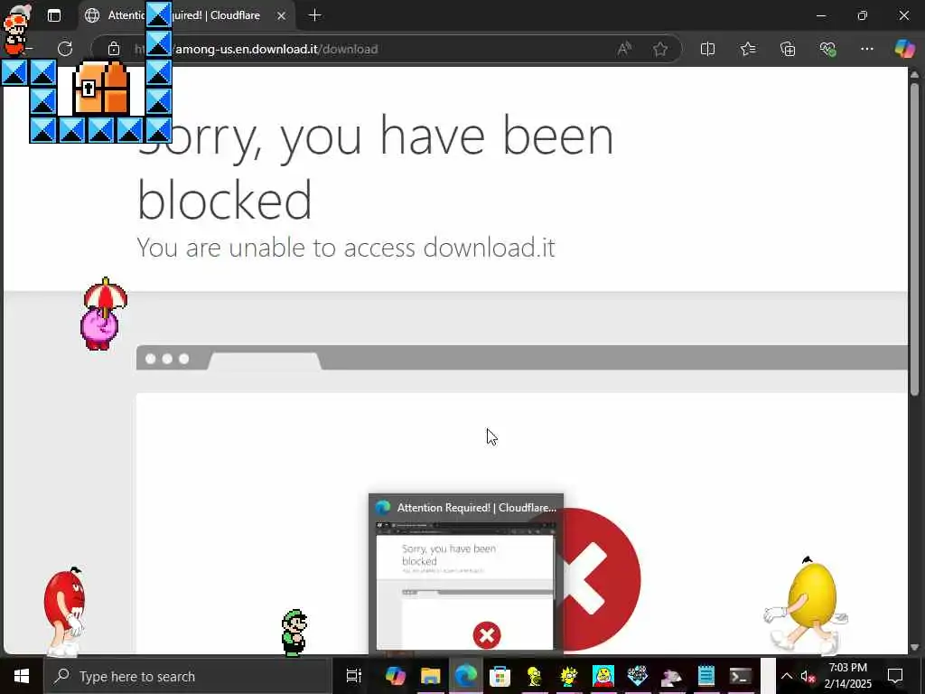The width and height of the screenshot is (925, 694).
Task: Open the Notepad taskbar icon
Action: click(x=706, y=676)
